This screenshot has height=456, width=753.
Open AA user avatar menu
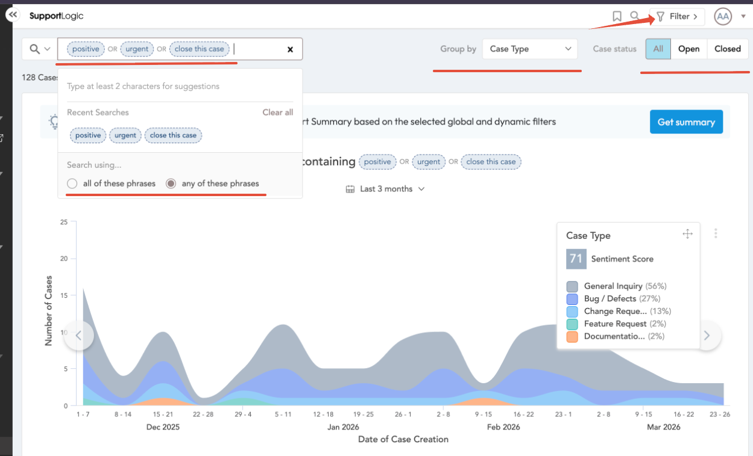pyautogui.click(x=723, y=16)
